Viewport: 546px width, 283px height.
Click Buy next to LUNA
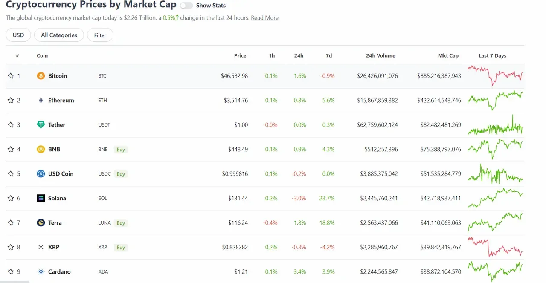121,223
